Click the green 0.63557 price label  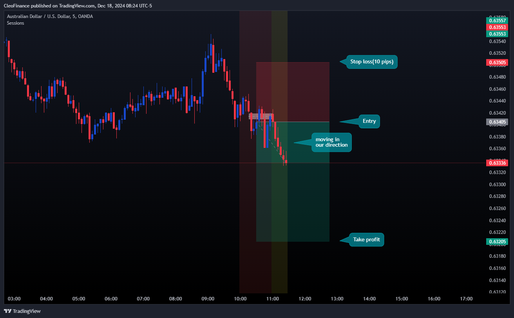[497, 20]
